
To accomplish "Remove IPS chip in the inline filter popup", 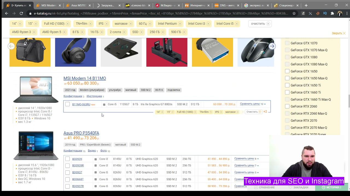I will [x=221, y=112].
